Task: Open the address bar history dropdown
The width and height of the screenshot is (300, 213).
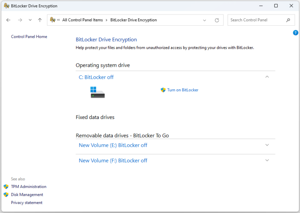Action: coord(205,20)
